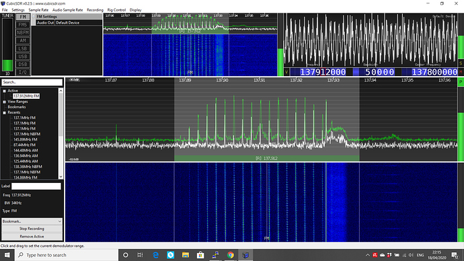The height and width of the screenshot is (261, 464).
Task: Select recent 144.48MHz AM entry
Action: click(x=26, y=150)
